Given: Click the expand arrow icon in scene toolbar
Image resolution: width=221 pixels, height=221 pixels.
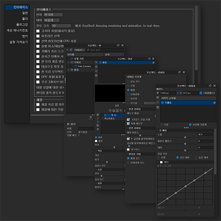Looking at the screenshot, I should pyautogui.click(x=67, y=50).
